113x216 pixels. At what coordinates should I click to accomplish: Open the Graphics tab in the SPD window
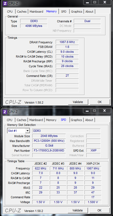pos(76,120)
